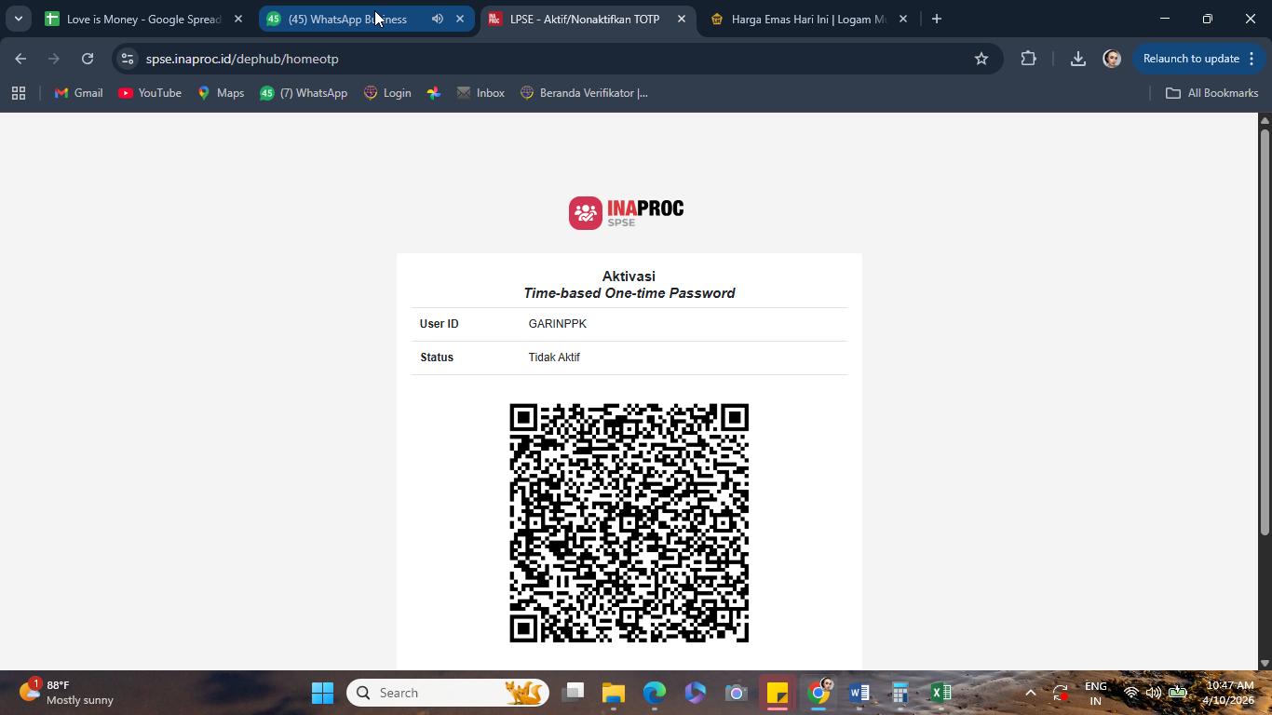
Task: Bookmark this page with the star icon
Action: (981, 59)
